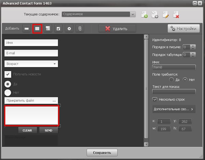
Task: Add a single-line text field
Action: click(x=26, y=29)
